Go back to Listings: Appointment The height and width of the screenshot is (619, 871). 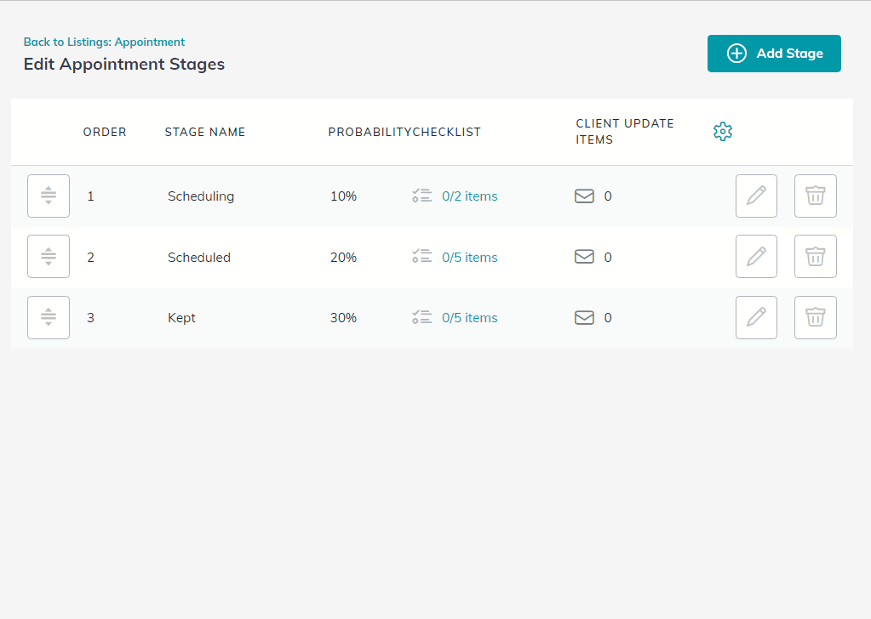pyautogui.click(x=104, y=43)
